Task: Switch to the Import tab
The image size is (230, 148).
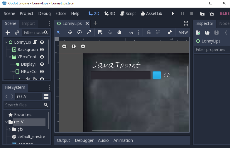Action: (x=28, y=23)
